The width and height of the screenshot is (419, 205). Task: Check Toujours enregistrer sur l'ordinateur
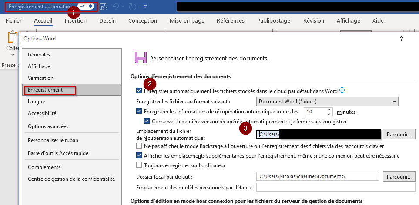(139, 165)
